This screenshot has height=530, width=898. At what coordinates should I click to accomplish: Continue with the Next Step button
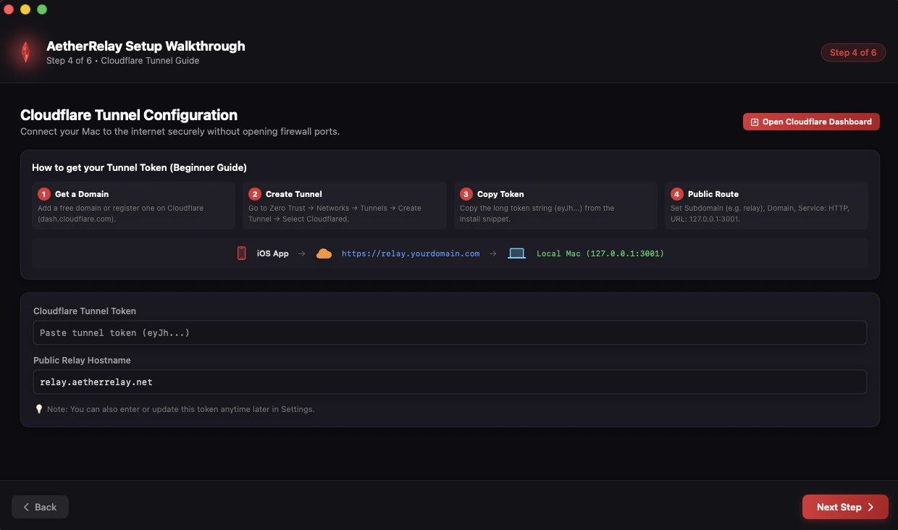pos(845,507)
